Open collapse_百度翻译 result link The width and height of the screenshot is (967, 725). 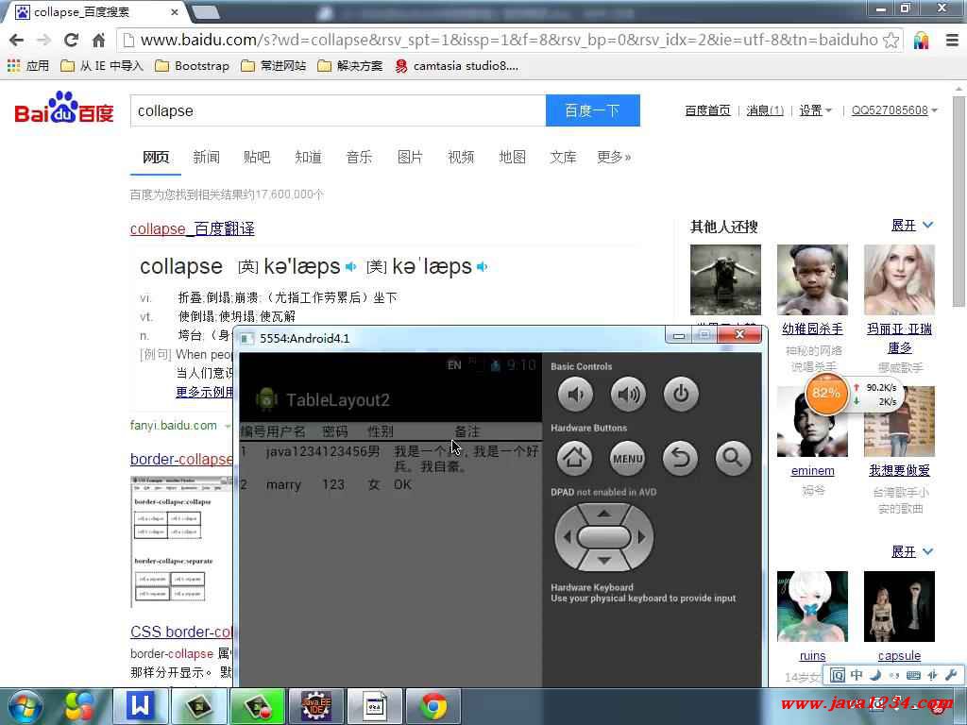(x=192, y=228)
